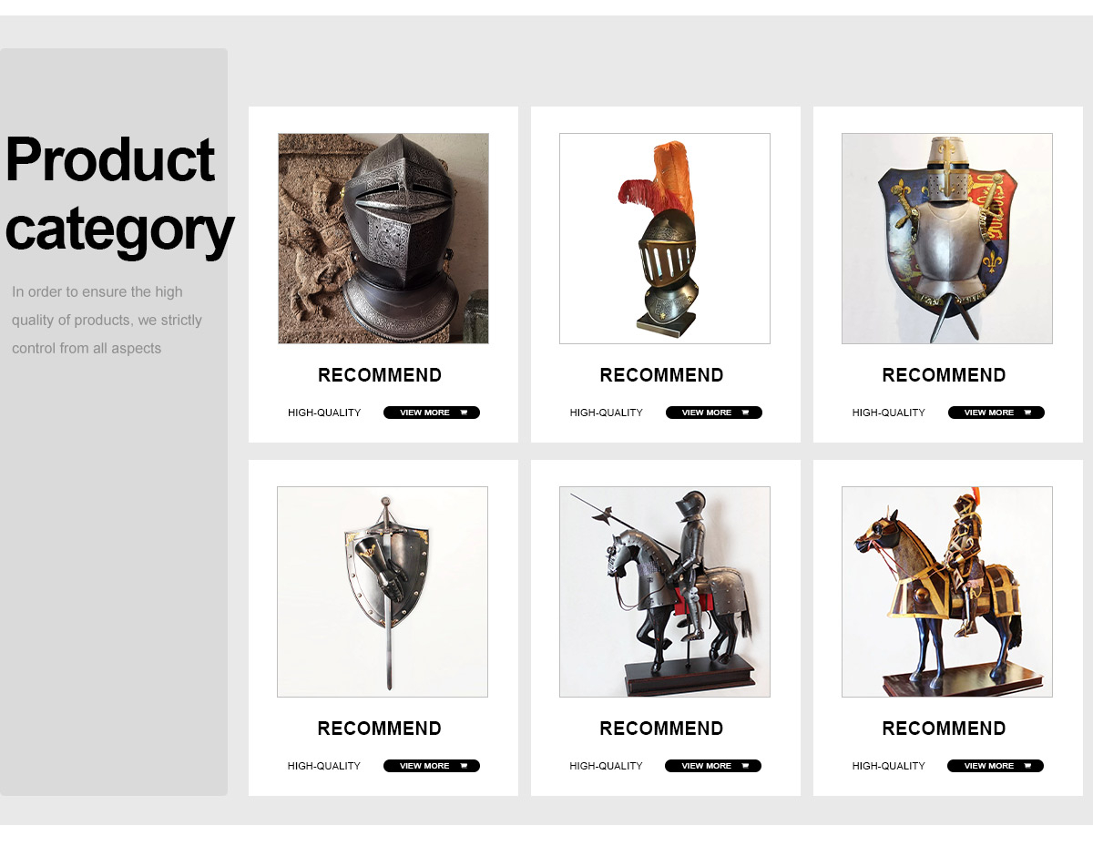Click cart icon under feathered helmet product
This screenshot has height=856, width=1093.
click(x=745, y=413)
